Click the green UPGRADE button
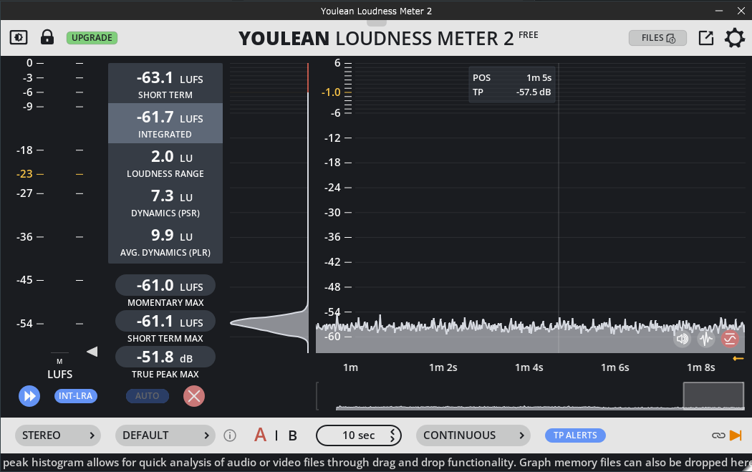752x472 pixels. pyautogui.click(x=92, y=38)
